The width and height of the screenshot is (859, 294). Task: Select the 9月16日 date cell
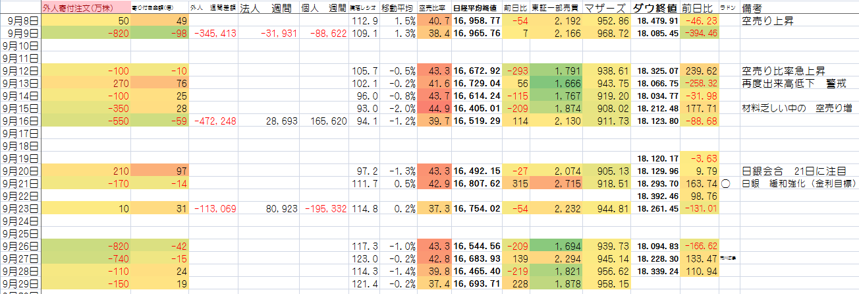pyautogui.click(x=21, y=121)
